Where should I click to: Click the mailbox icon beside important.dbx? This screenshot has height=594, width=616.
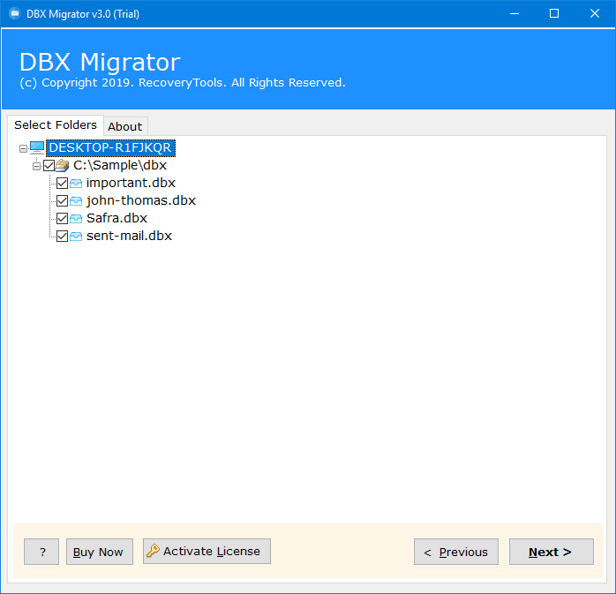(76, 183)
